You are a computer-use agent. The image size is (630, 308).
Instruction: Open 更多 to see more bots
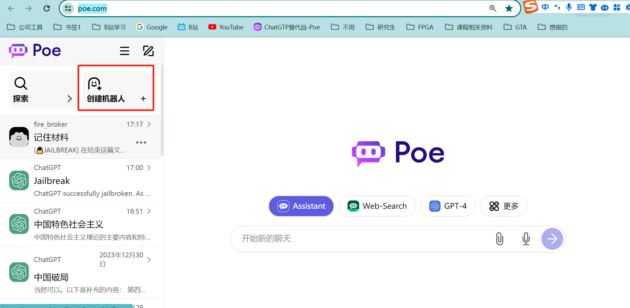[x=503, y=206]
